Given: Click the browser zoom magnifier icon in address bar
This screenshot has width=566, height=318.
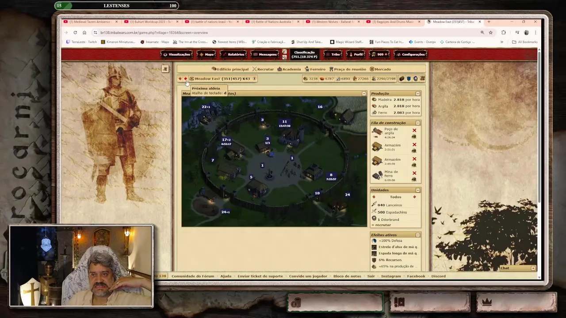Looking at the screenshot, I should [482, 32].
